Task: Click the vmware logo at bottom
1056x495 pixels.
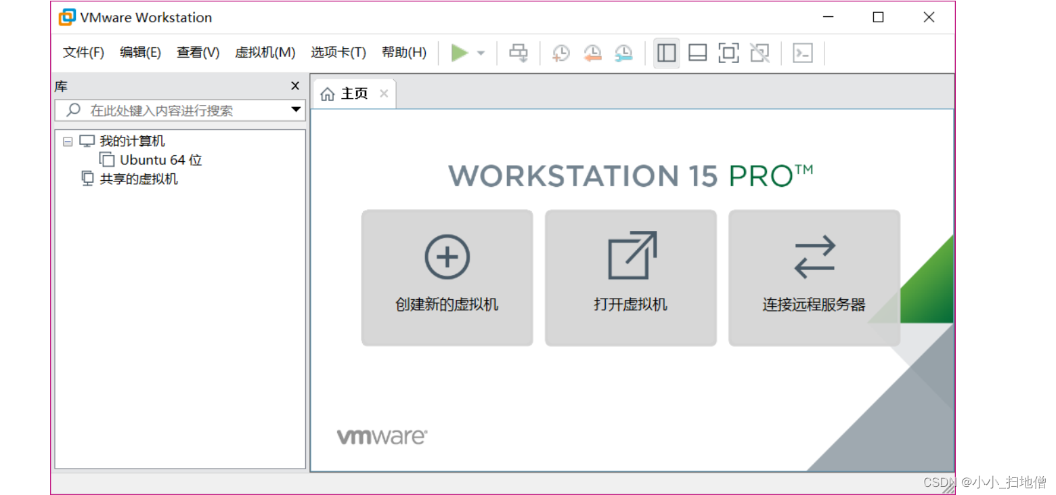Action: point(382,437)
